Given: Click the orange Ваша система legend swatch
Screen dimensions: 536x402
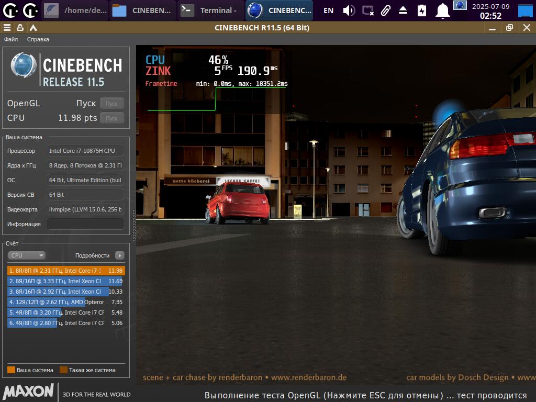Looking at the screenshot, I should (x=12, y=370).
